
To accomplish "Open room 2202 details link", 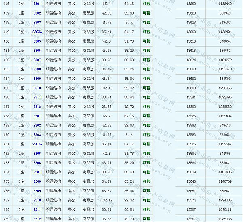I will pos(37,125).
